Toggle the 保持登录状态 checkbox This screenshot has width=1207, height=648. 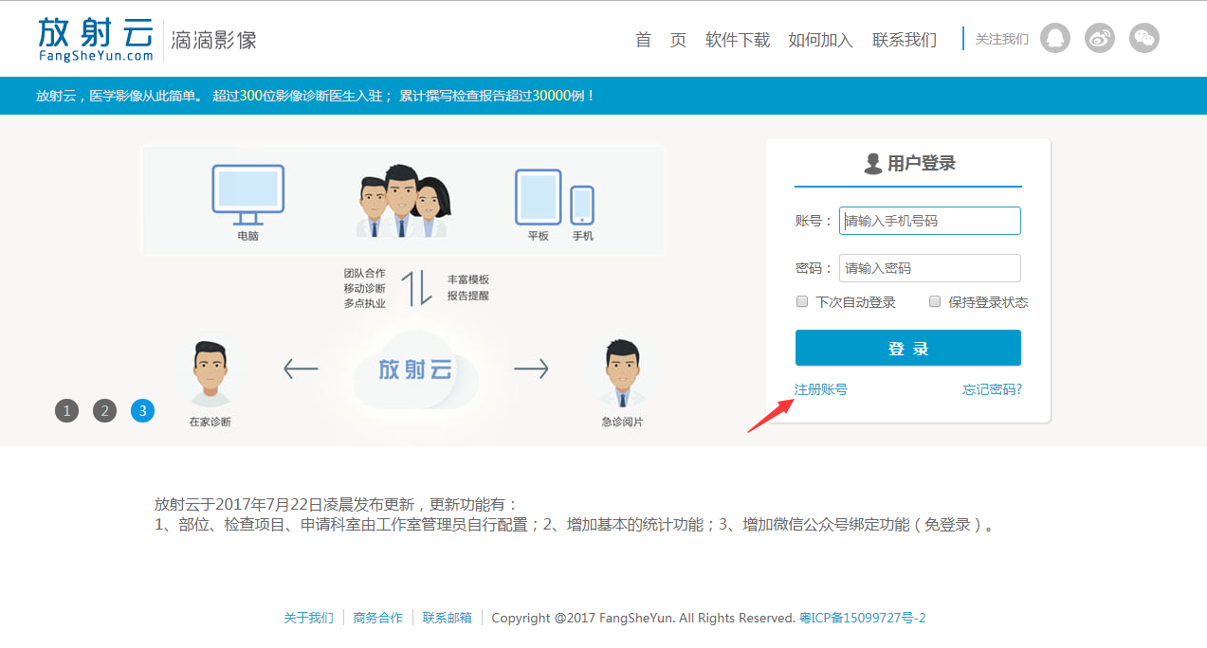click(x=935, y=302)
